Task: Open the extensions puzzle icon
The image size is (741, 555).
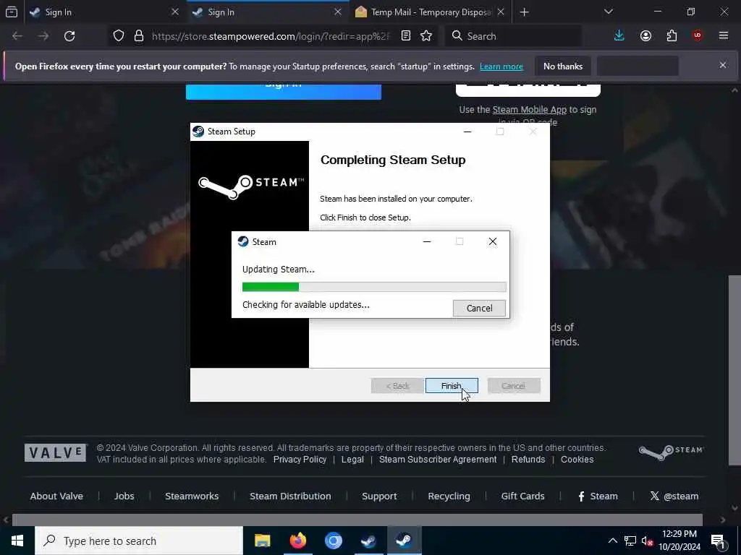Action: 672,36
